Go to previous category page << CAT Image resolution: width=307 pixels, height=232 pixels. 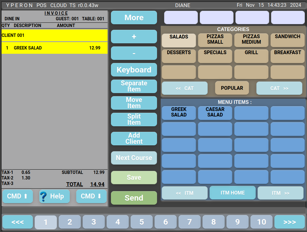point(184,88)
